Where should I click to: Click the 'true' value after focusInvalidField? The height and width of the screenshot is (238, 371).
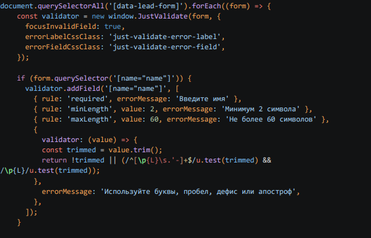(113, 26)
